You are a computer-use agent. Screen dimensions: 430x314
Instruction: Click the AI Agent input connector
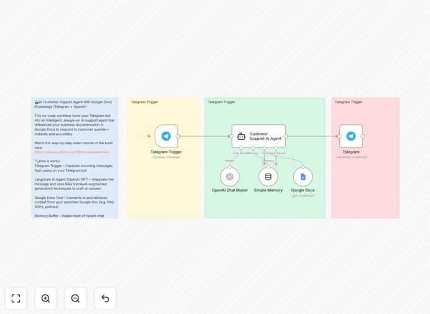click(232, 136)
